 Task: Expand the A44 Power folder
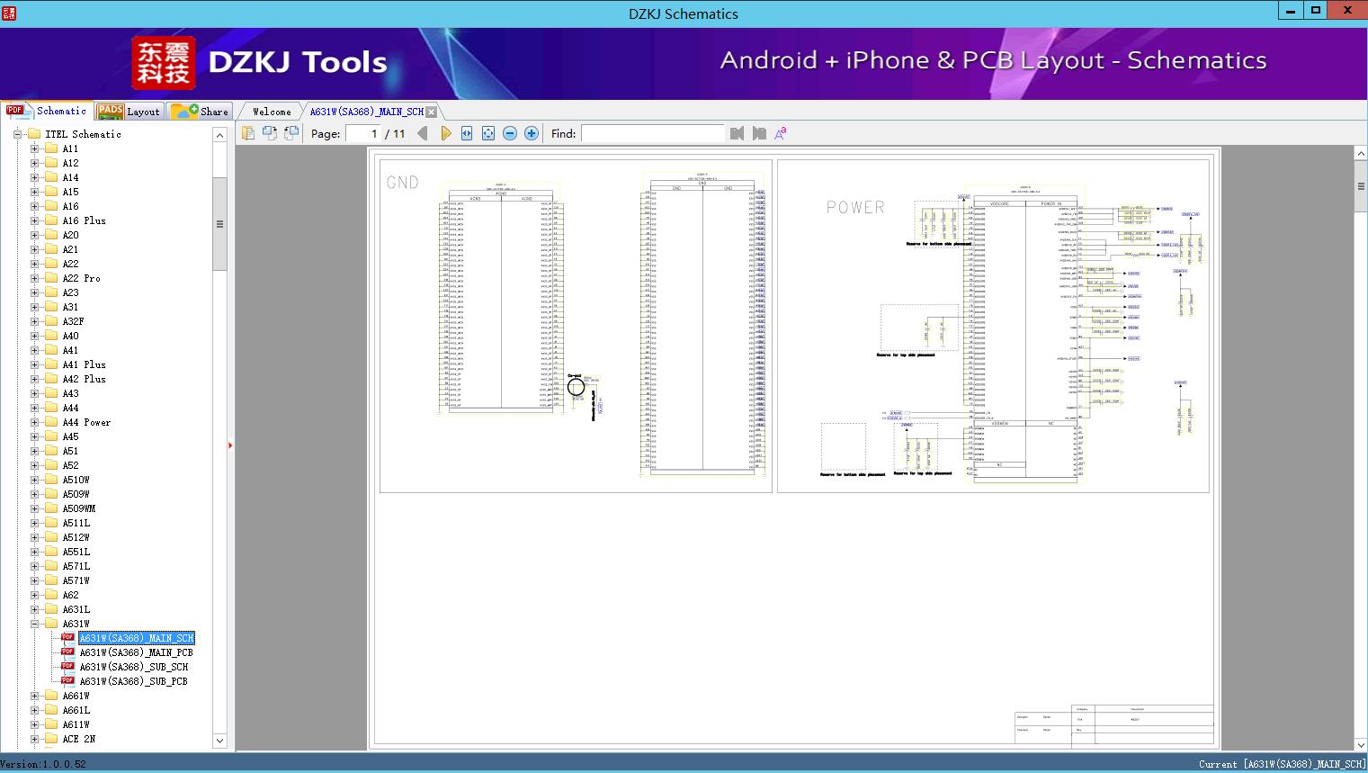point(34,422)
